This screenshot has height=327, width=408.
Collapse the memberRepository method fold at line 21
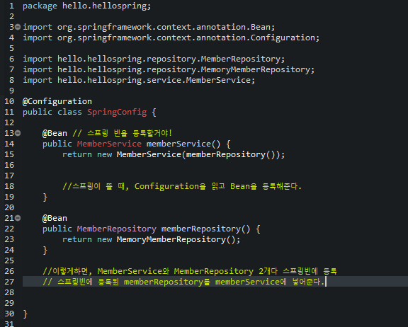click(x=18, y=218)
